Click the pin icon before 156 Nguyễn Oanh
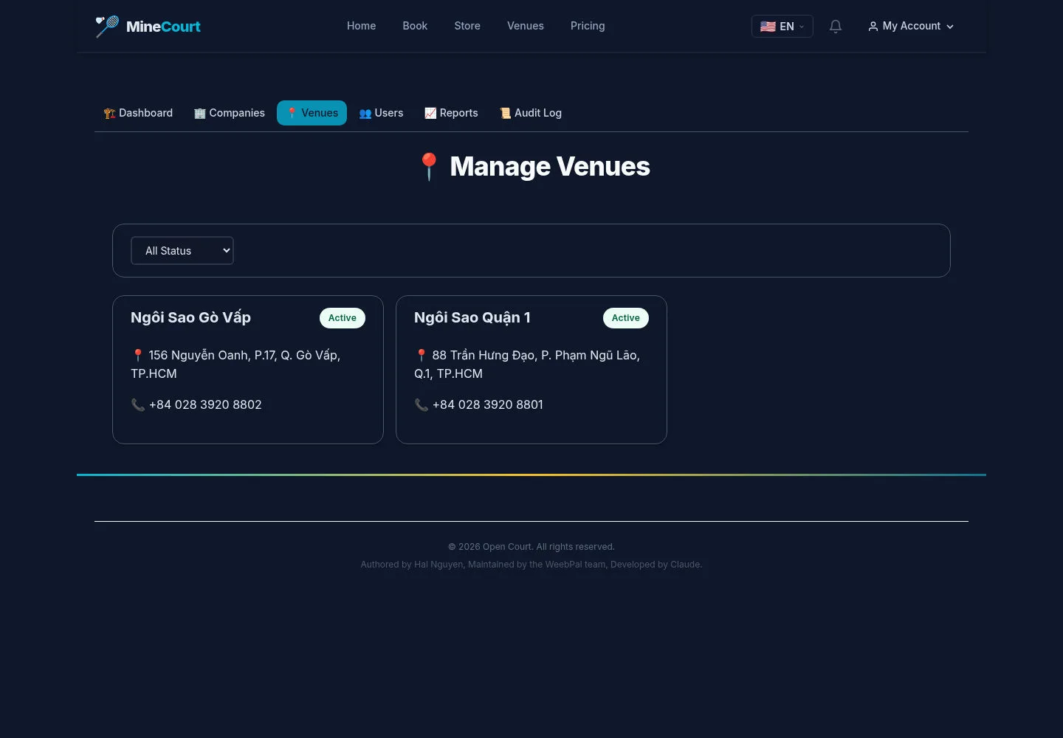The height and width of the screenshot is (738, 1063). click(138, 355)
